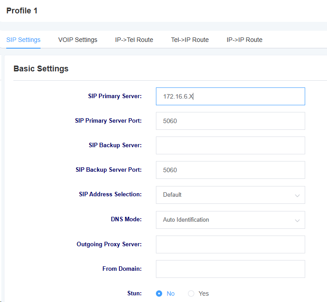Image resolution: width=327 pixels, height=302 pixels.
Task: Switch to the SIP Settings tab
Action: 23,40
